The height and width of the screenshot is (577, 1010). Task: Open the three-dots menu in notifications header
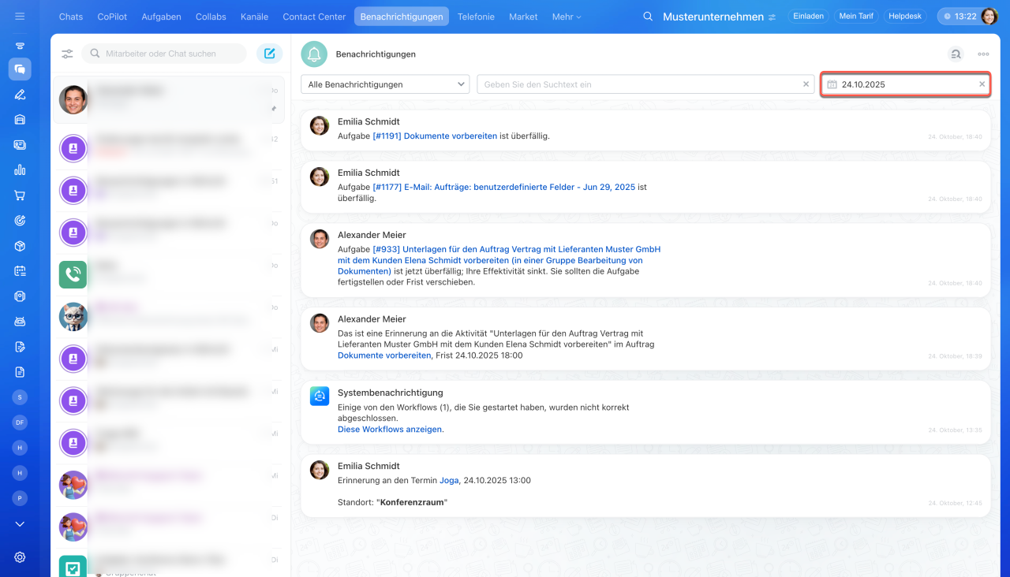coord(983,54)
